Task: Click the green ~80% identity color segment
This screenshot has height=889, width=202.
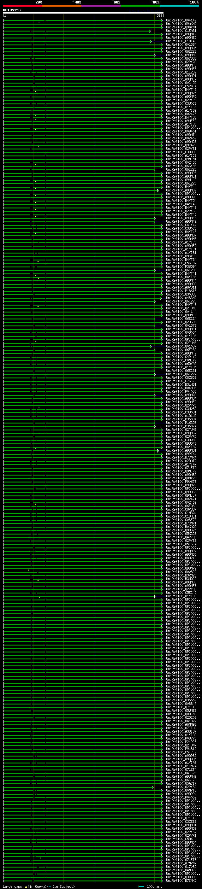Action: click(140, 6)
